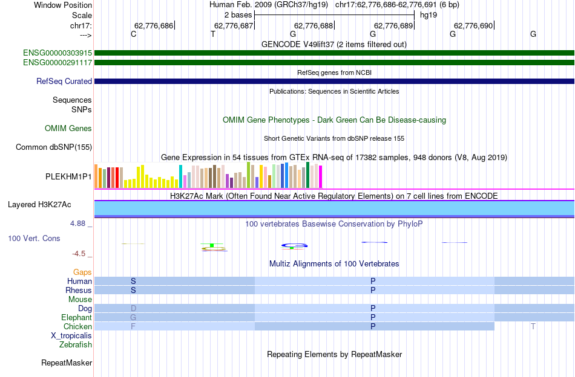
Task: Open RefSeq genes from NCBI title
Action: pyautogui.click(x=334, y=73)
